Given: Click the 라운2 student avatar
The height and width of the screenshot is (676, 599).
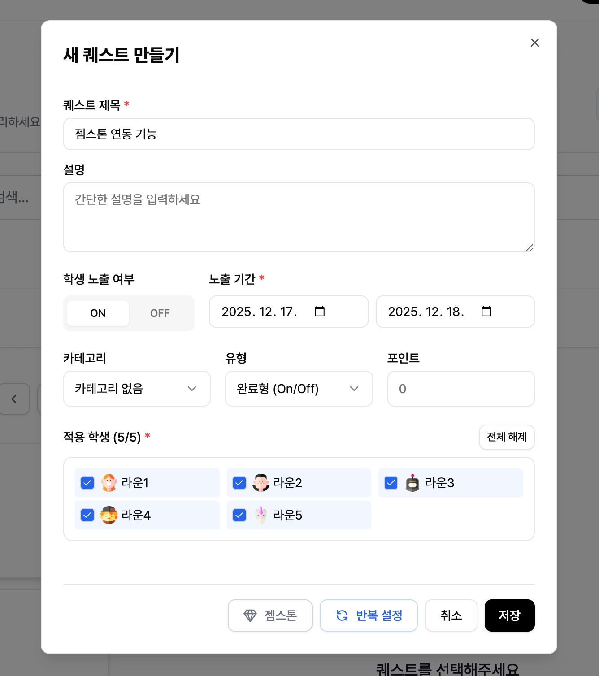Looking at the screenshot, I should (261, 483).
